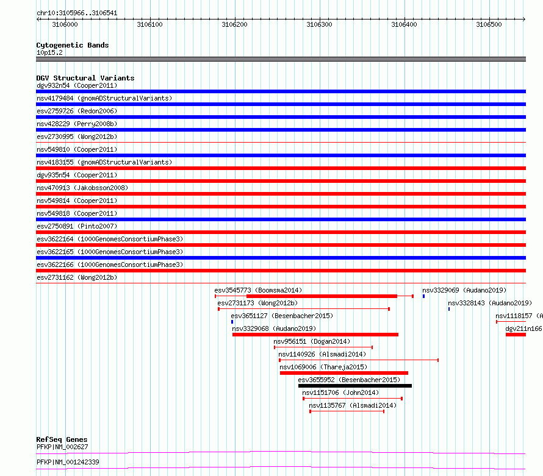Click the blue esv3622165 variant bar
Viewport: 543px width, 476px height.
tap(281, 258)
